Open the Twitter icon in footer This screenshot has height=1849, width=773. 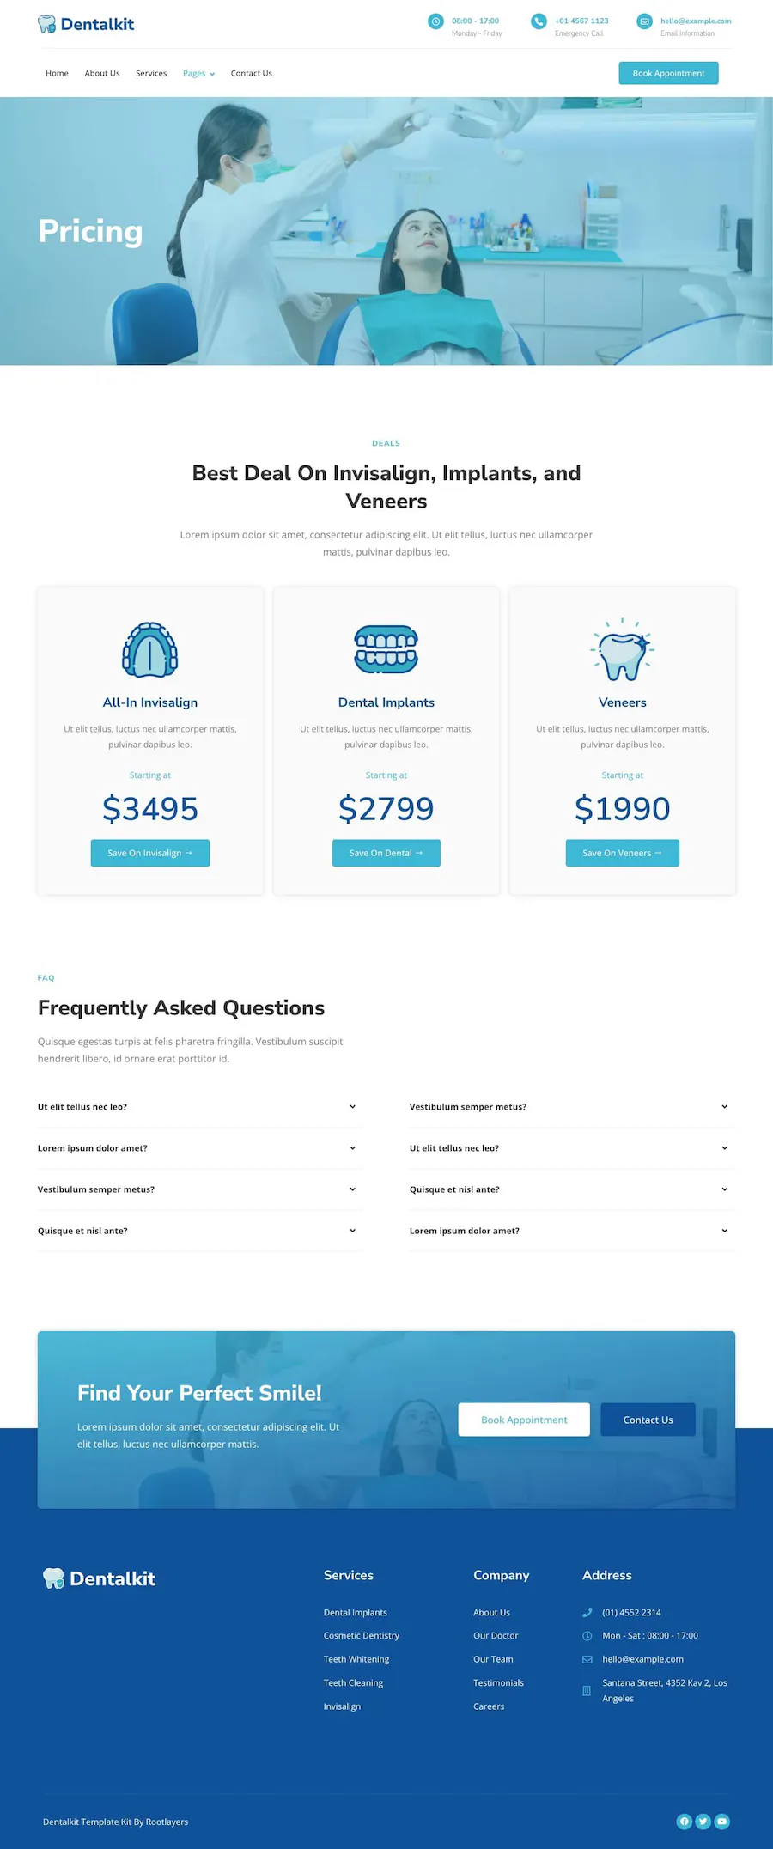(x=703, y=1821)
